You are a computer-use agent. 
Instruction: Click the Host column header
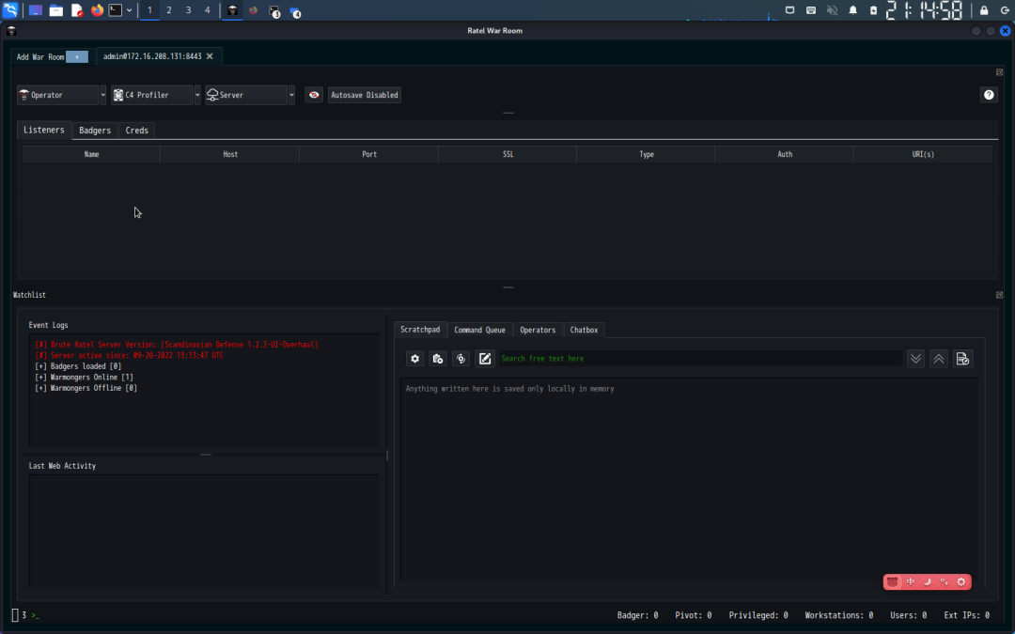[x=230, y=154]
